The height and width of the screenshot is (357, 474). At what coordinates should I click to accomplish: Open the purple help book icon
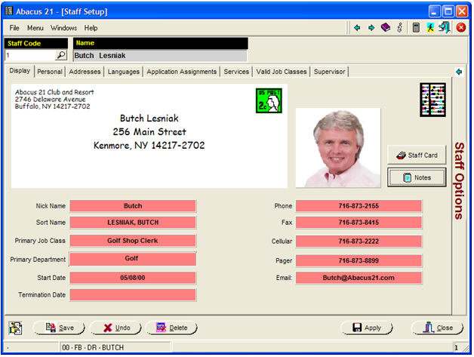click(385, 28)
